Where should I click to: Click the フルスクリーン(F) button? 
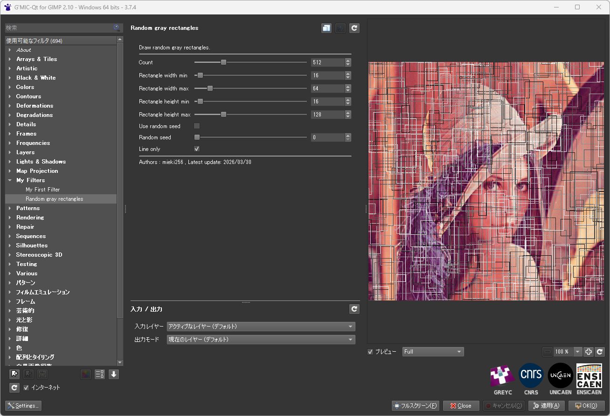point(416,406)
